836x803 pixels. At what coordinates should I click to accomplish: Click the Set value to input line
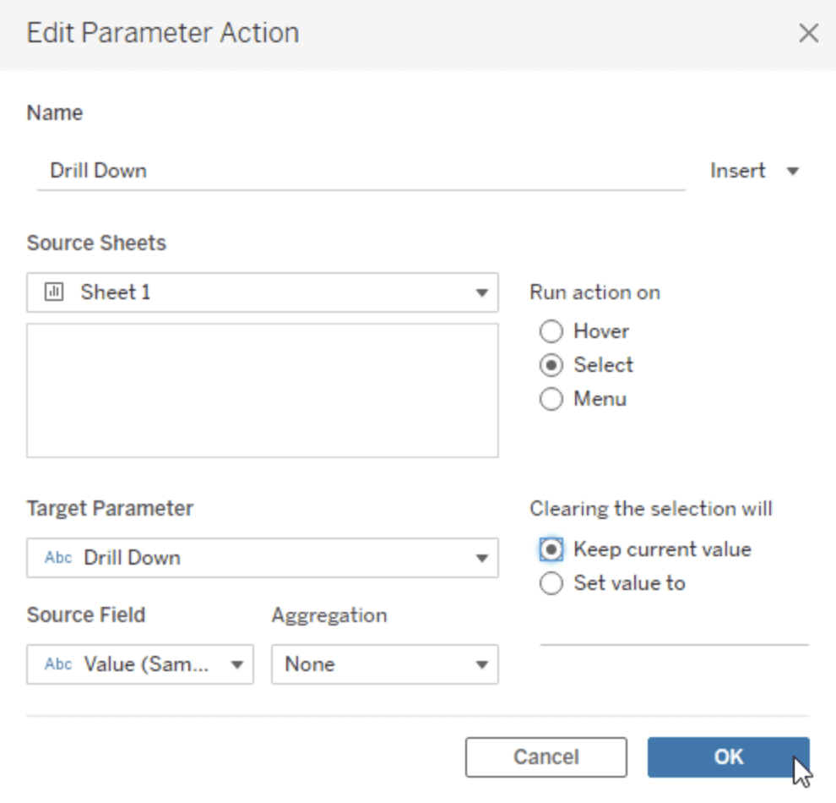coord(674,632)
